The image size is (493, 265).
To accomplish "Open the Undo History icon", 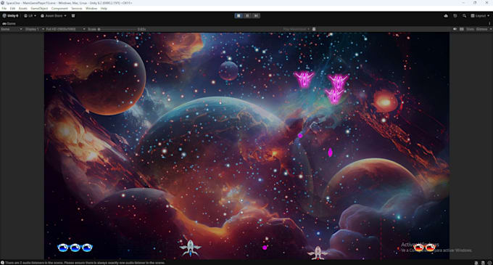I will tap(455, 16).
